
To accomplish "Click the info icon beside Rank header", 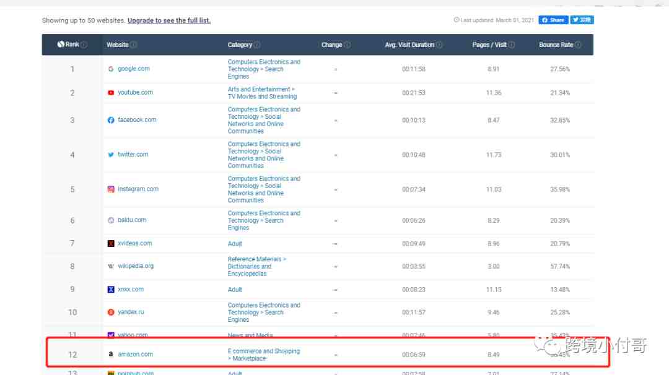I will point(84,45).
